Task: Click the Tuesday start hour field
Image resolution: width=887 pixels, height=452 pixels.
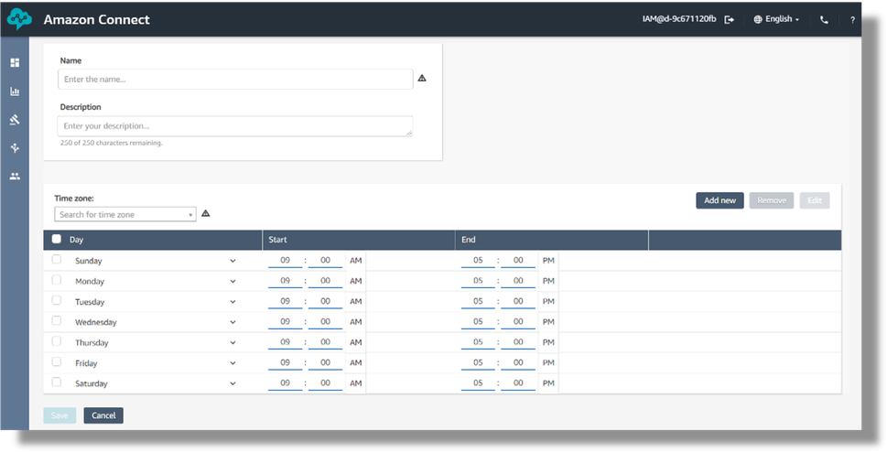Action: [x=285, y=301]
